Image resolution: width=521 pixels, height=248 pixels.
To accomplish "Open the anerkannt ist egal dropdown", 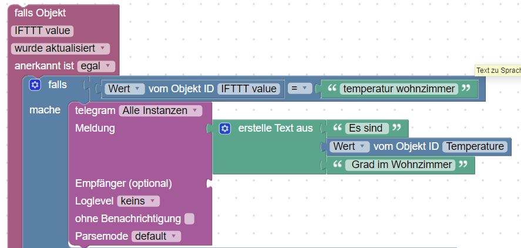I will click(96, 66).
